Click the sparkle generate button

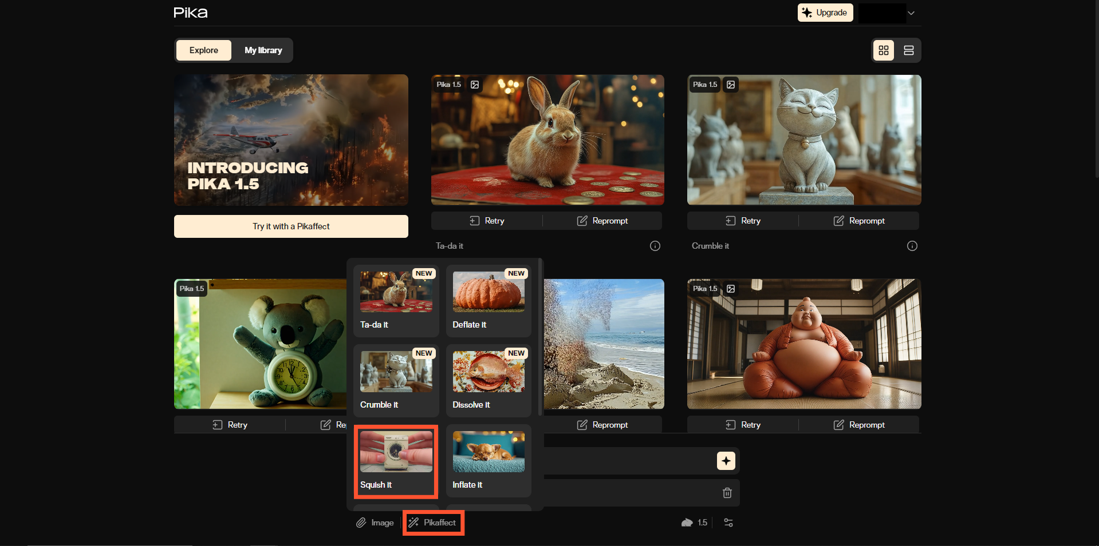(726, 461)
